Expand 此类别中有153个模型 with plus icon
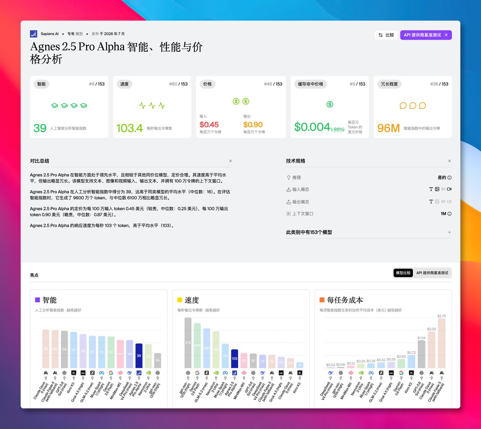Screen dimensions: 481x429 449,232
